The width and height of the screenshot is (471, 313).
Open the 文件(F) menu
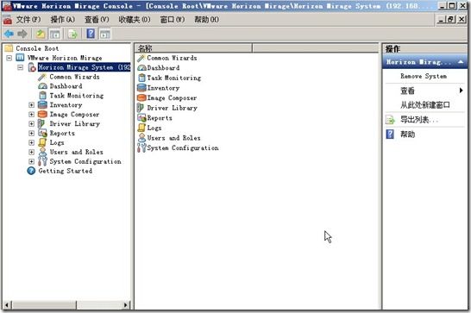28,20
